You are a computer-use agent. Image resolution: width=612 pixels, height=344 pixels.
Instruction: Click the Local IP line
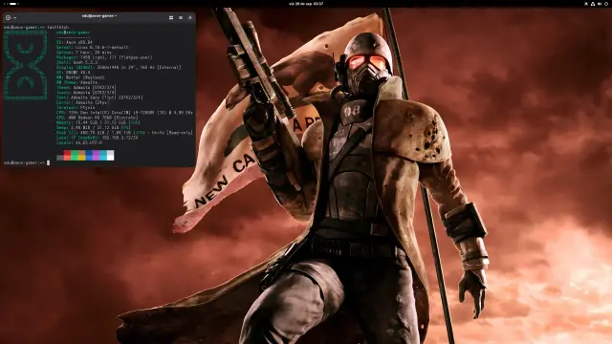pyautogui.click(x=98, y=138)
